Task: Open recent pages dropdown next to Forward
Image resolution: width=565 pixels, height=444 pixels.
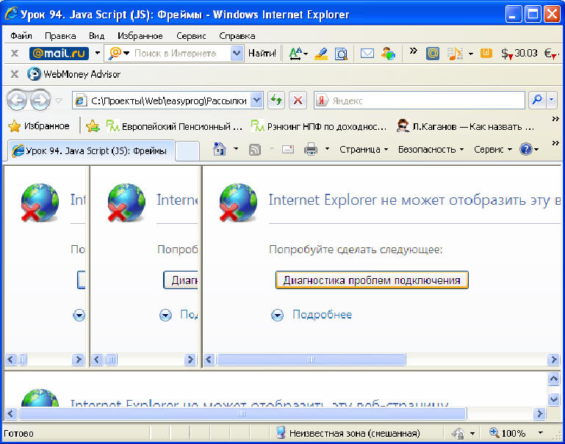Action: coord(58,101)
